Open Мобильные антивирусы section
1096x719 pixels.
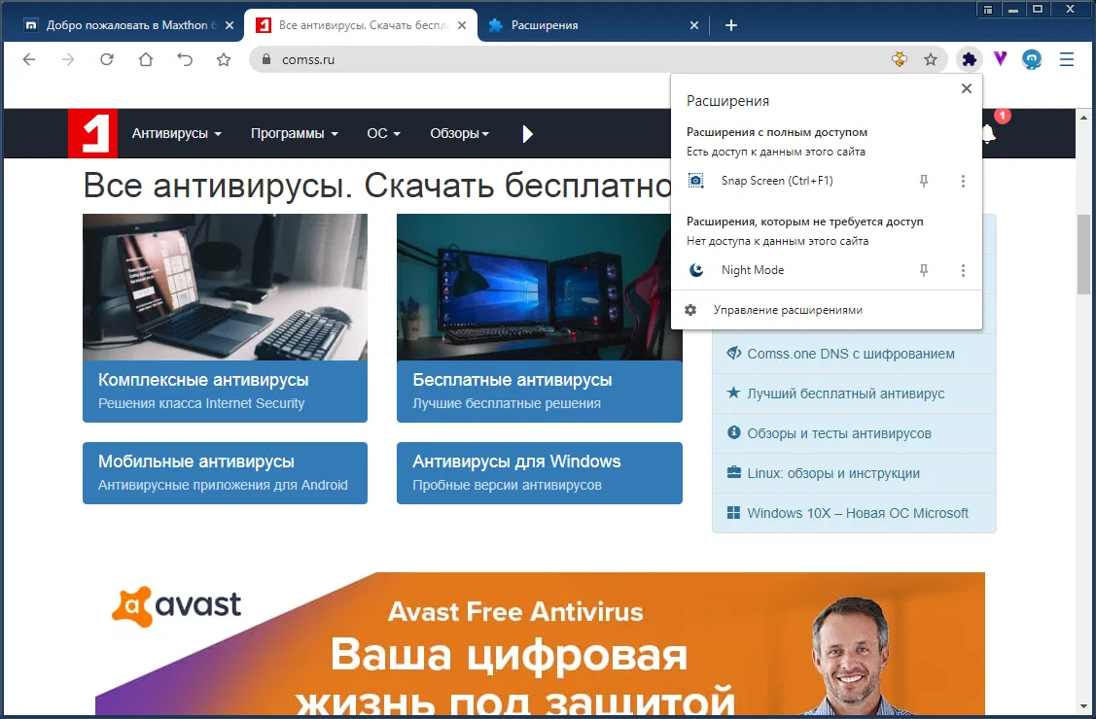(x=225, y=472)
